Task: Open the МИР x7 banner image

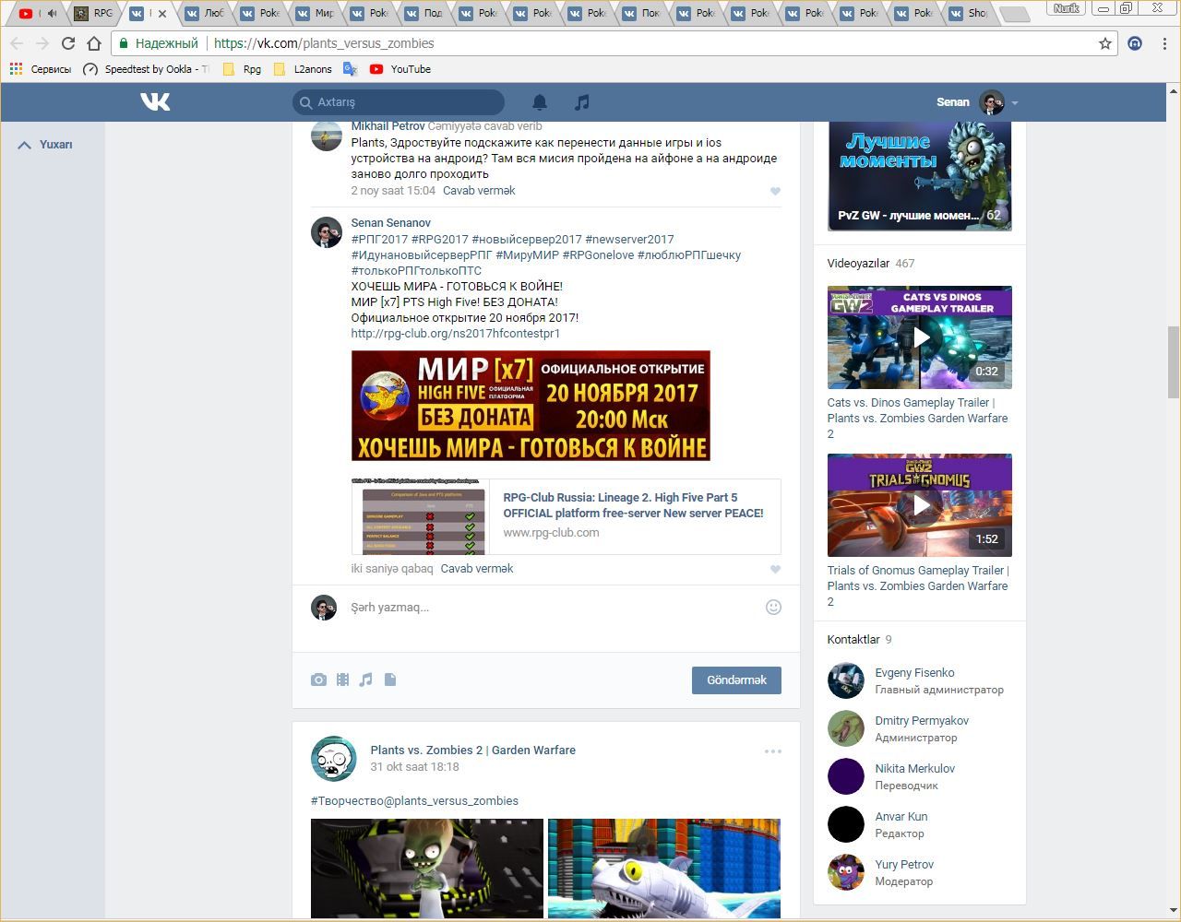Action: click(531, 406)
